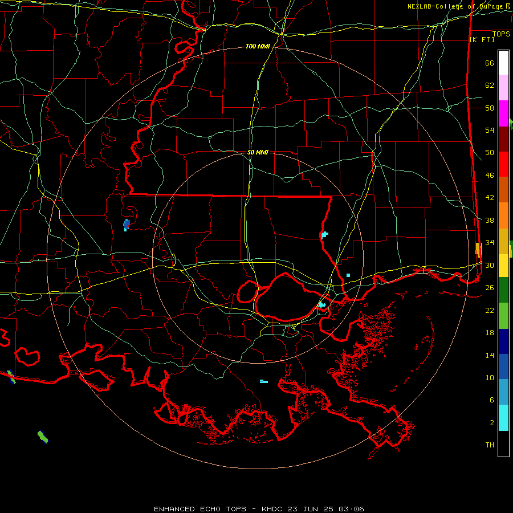The width and height of the screenshot is (513, 513).
Task: Click the legend value 62
Action: [x=490, y=85]
